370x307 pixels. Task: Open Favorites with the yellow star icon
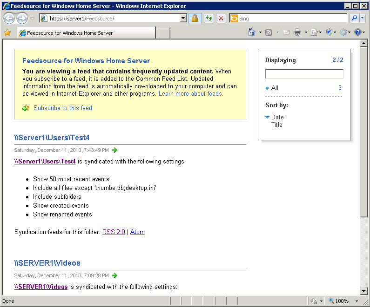(7, 33)
